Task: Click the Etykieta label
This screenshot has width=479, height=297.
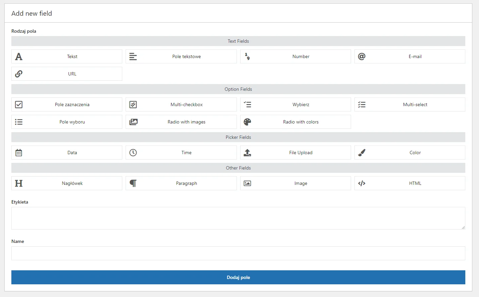Action: (20, 202)
